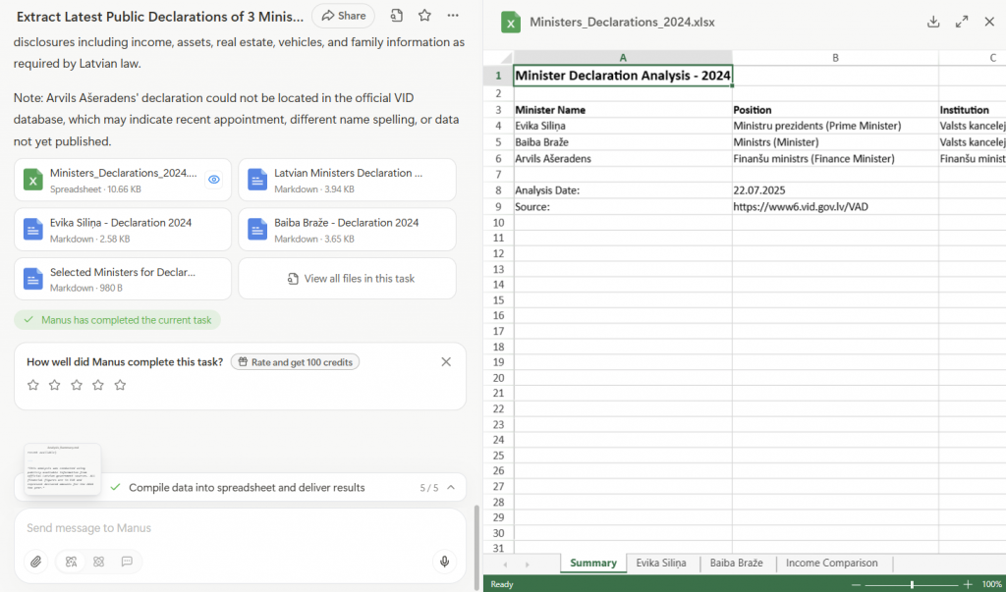Select cell A4 containing Evika Siliņa

[x=623, y=126]
